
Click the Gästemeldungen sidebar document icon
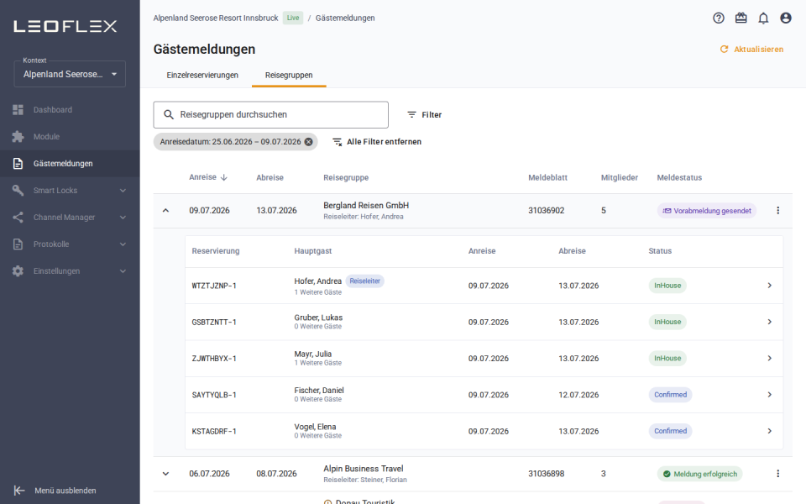[x=18, y=164]
